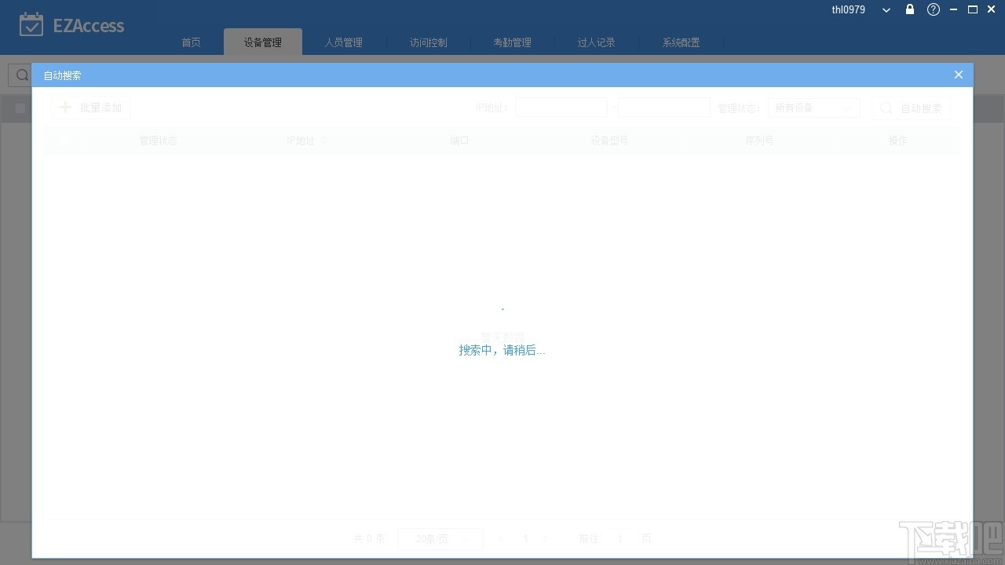Click the lock icon in the title bar

tap(909, 9)
